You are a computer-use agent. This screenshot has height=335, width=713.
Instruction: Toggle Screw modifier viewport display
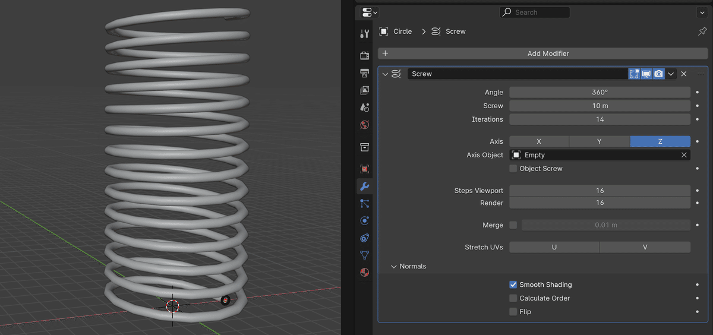[646, 74]
